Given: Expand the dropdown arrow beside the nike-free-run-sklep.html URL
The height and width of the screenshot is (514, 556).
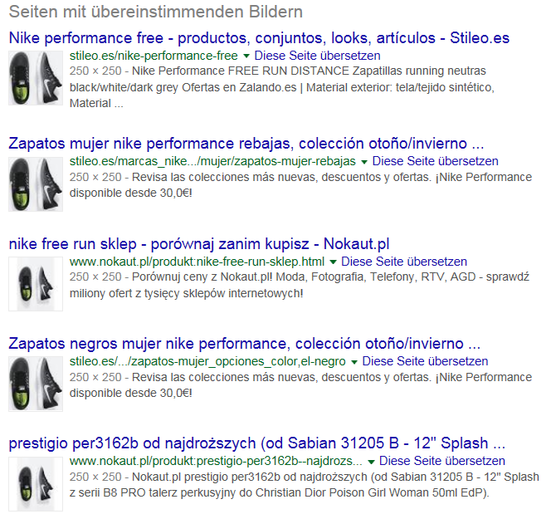Looking at the screenshot, I should point(333,262).
